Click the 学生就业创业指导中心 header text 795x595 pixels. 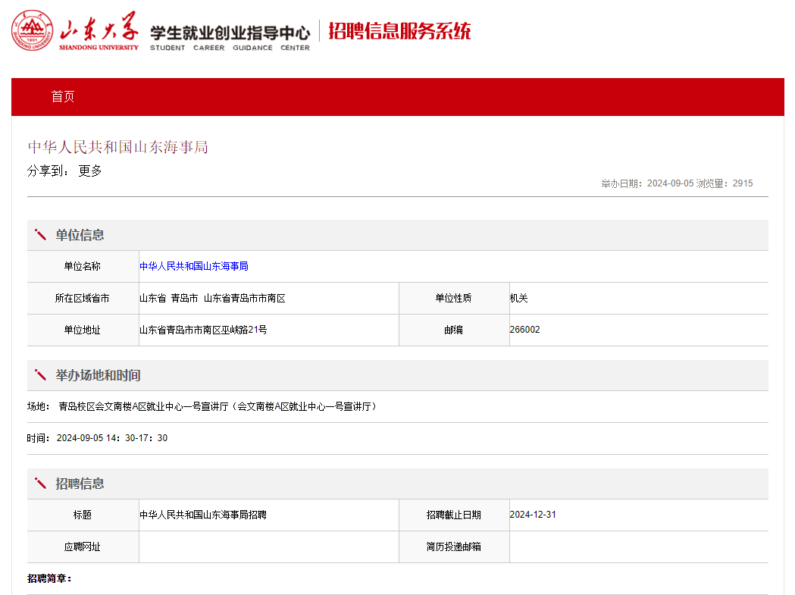[230, 33]
